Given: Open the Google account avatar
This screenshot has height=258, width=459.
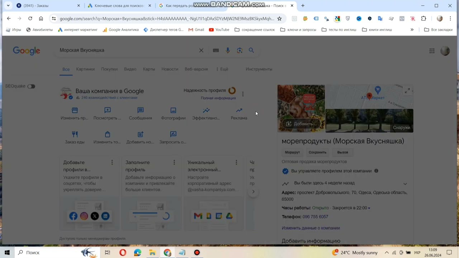Looking at the screenshot, I should pos(445,51).
